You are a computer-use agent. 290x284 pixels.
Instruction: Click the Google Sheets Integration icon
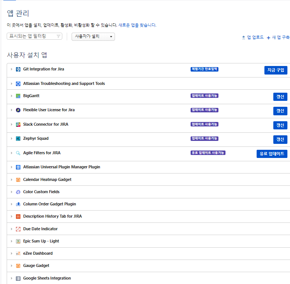tap(18, 278)
